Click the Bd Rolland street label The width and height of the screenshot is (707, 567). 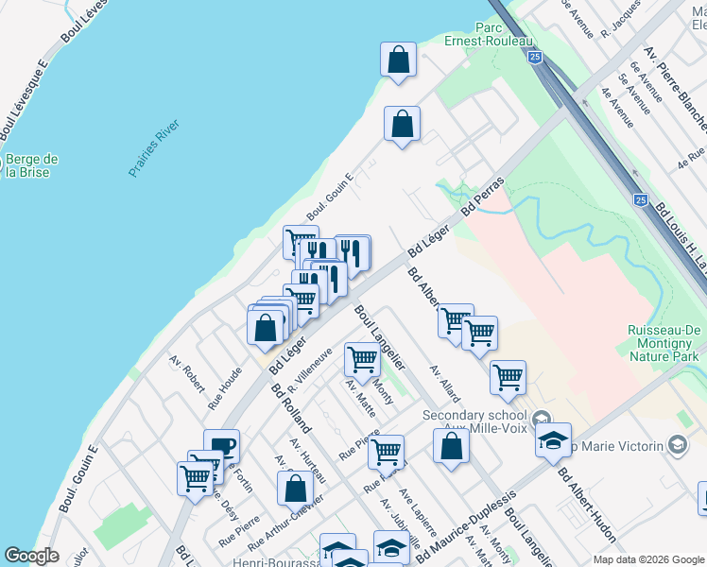tap(291, 408)
